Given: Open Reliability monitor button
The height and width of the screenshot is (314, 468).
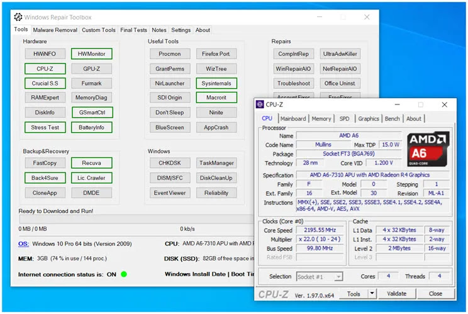Looking at the screenshot, I should pos(216,193).
